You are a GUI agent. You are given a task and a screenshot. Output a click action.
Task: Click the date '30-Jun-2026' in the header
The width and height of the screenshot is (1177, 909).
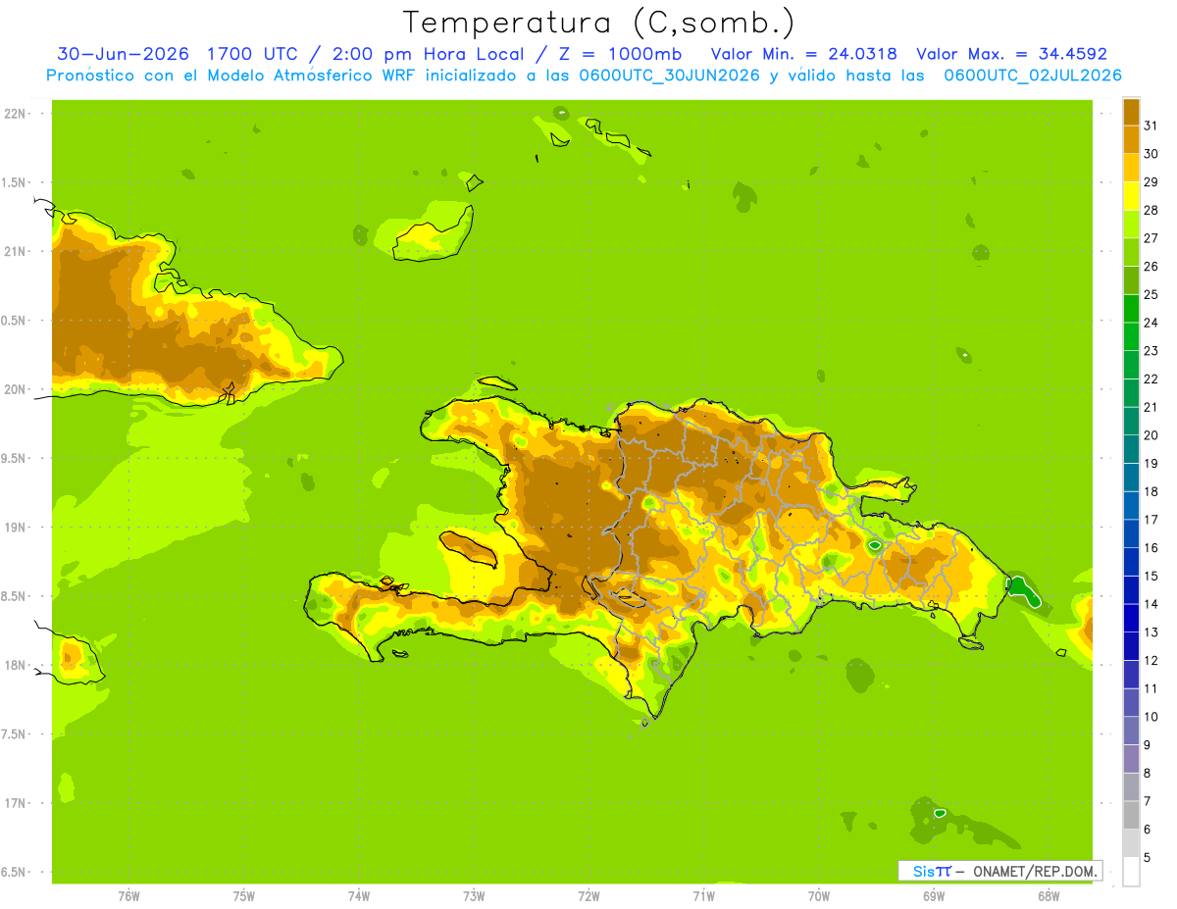click(x=123, y=54)
